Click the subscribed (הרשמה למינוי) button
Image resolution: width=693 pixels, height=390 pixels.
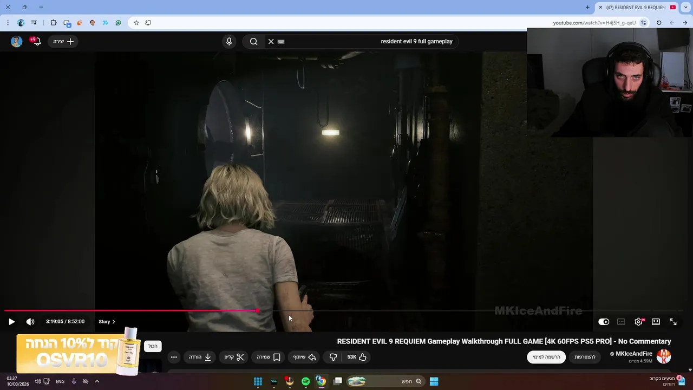(546, 357)
